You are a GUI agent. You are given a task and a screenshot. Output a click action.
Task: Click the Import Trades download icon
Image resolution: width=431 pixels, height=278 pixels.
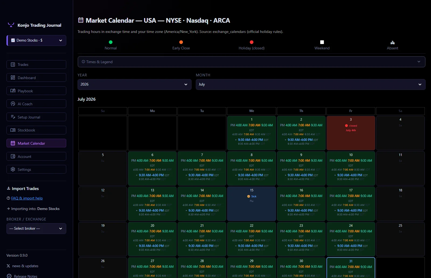coord(9,188)
